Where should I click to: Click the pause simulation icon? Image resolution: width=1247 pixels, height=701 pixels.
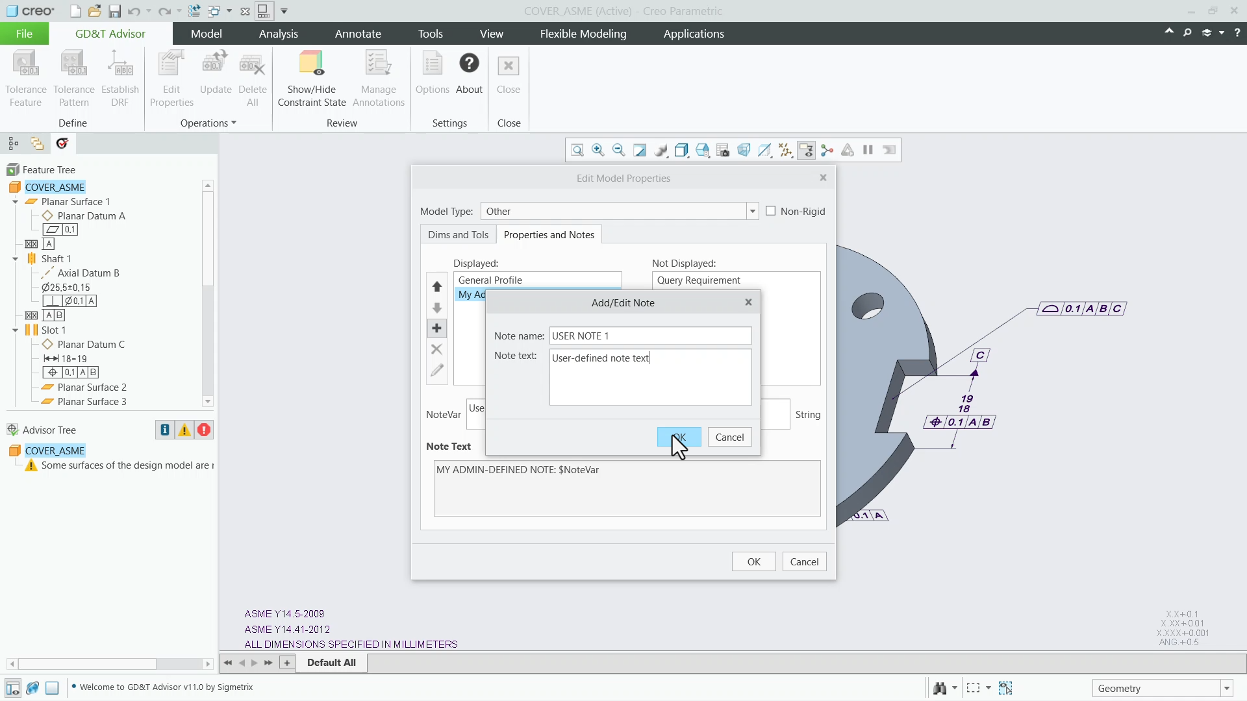point(868,150)
